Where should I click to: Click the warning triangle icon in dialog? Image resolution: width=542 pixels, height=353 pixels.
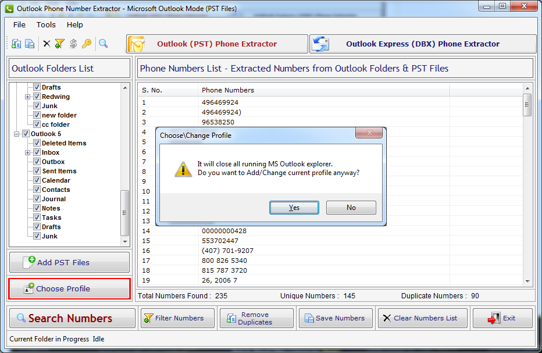[183, 169]
